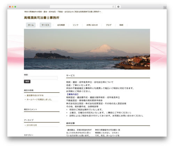Click the browser address bar field
This screenshot has width=174, height=147.
82,7
